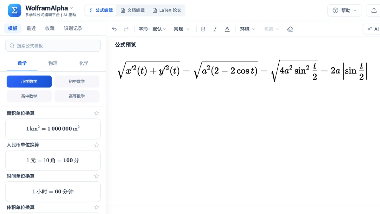Viewport: 380px width, 214px height.
Task: Choose the 高中数学 level button
Action: [x=29, y=96]
